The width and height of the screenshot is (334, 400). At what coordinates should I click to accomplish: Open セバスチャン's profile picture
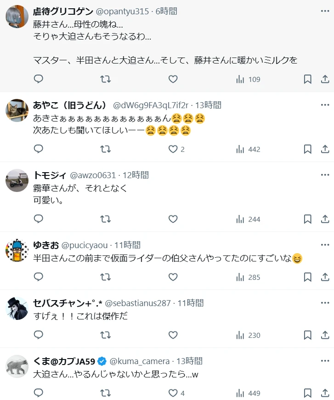click(x=17, y=308)
